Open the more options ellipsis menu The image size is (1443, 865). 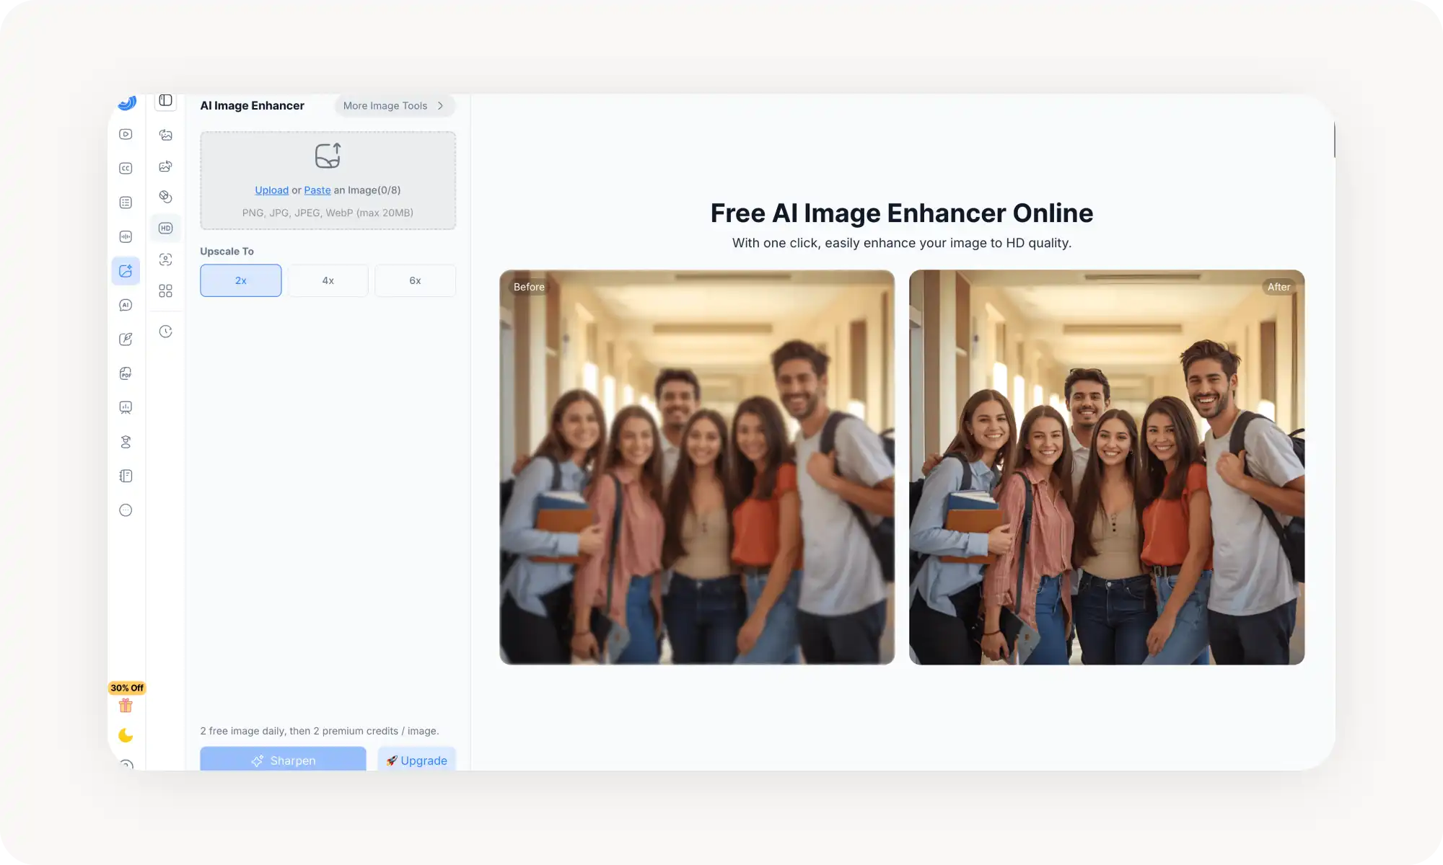pos(126,510)
